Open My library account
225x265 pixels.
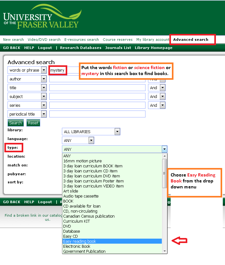[153, 40]
